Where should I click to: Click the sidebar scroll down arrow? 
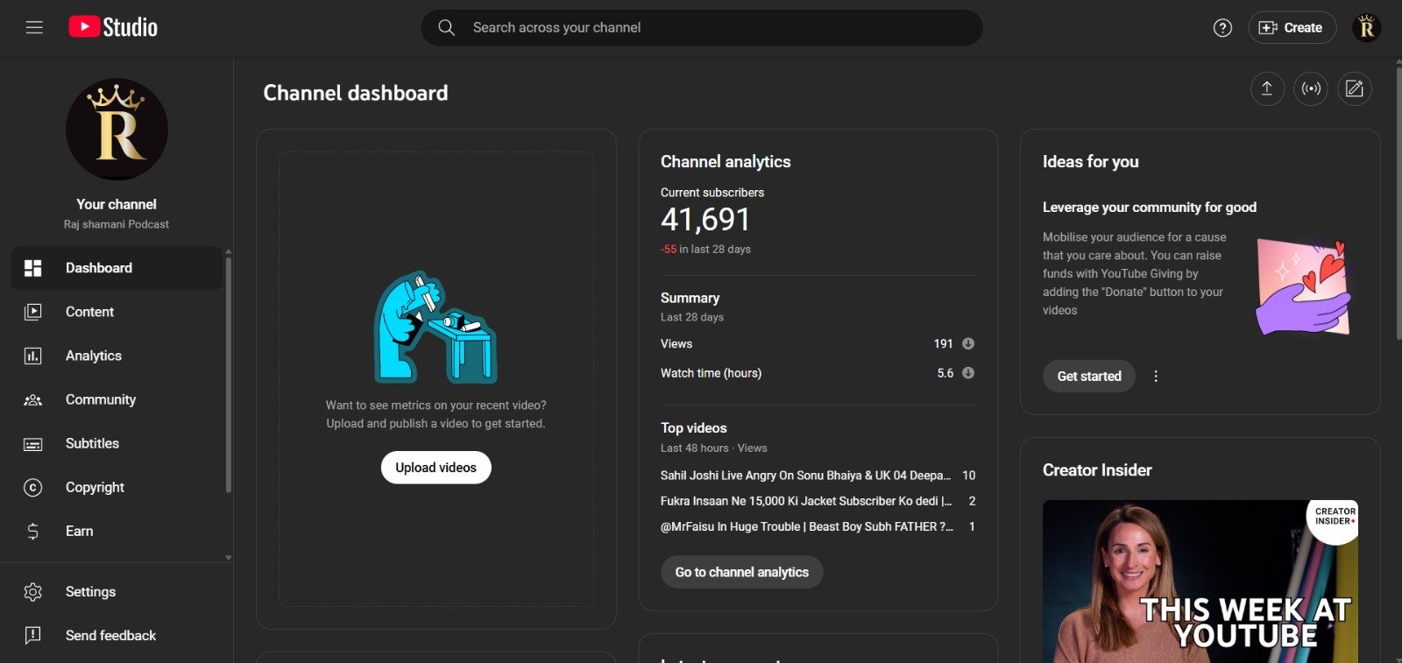229,557
